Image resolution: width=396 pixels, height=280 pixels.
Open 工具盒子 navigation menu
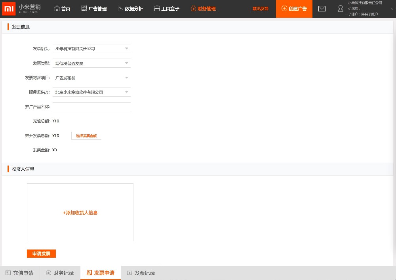(167, 9)
